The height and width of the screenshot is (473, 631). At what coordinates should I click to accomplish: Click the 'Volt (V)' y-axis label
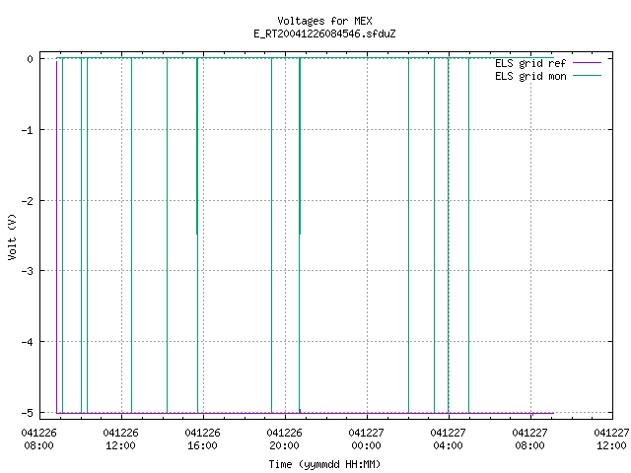click(12, 236)
